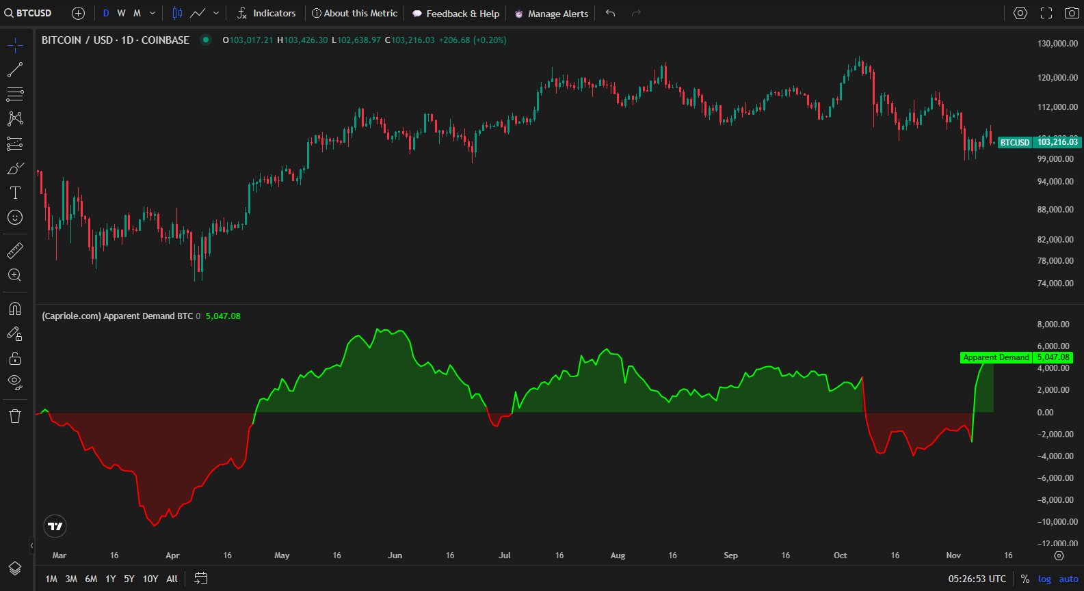Toggle lock all drawing tools
The image size is (1084, 591).
[x=15, y=358]
